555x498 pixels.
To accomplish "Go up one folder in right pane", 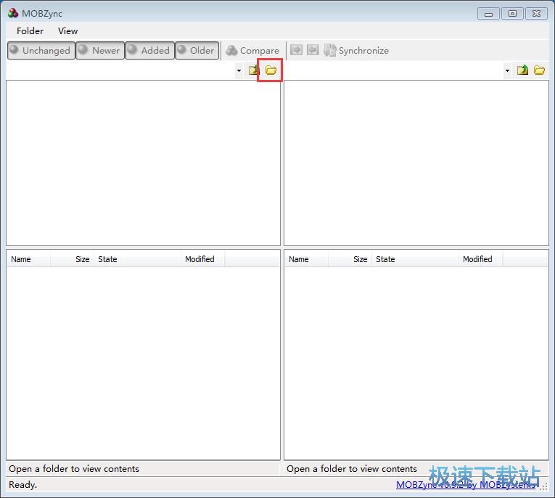I will tap(522, 70).
